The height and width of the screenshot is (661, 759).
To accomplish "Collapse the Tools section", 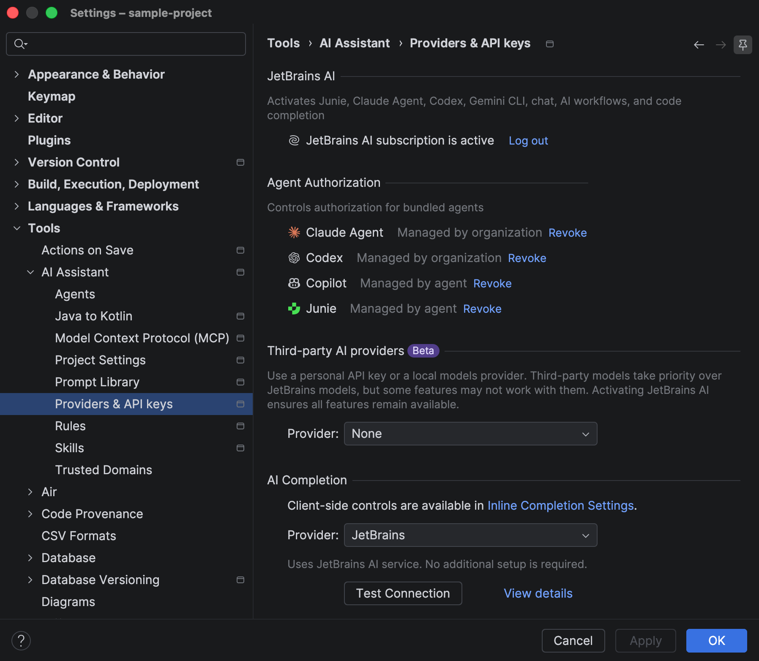I will [17, 228].
